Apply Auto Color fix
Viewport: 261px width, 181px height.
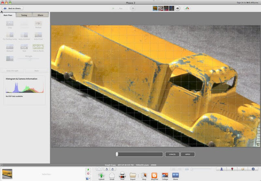tap(38, 35)
